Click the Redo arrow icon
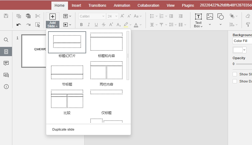The height and width of the screenshot is (145, 252). 28,25
